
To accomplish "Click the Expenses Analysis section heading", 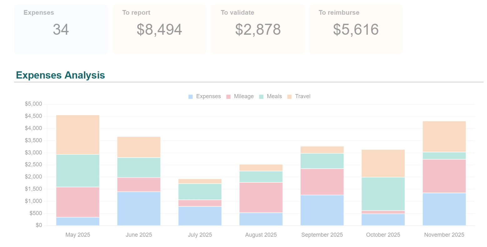I will pos(60,75).
